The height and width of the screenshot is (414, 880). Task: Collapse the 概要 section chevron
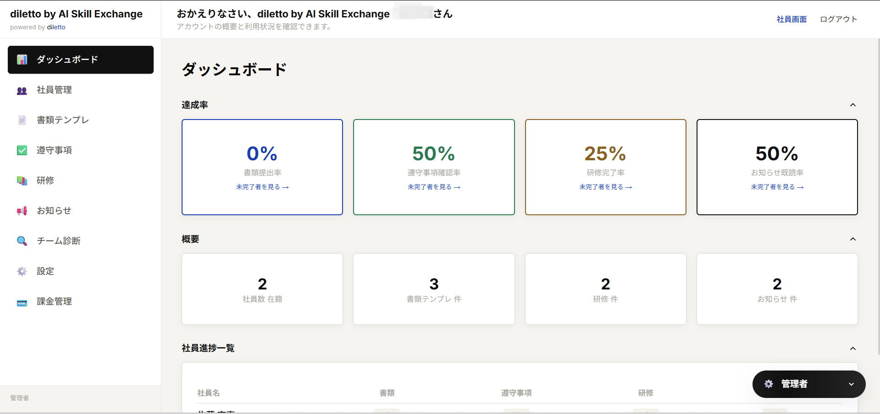point(852,239)
